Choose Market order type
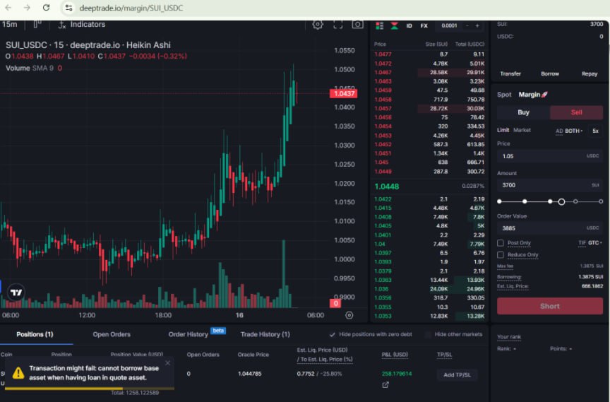 tap(522, 130)
